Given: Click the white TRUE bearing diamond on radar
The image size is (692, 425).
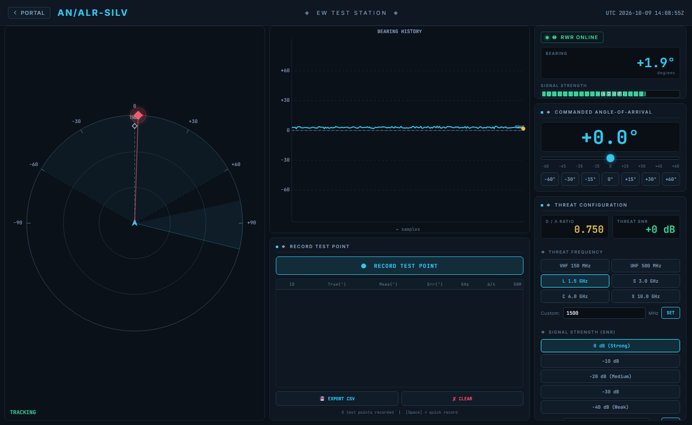Looking at the screenshot, I should tap(134, 126).
